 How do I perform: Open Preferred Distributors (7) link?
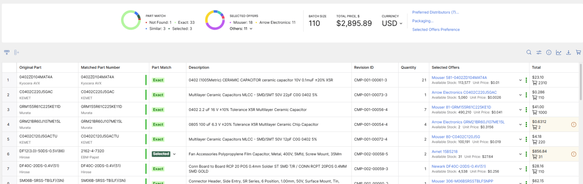click(x=435, y=12)
